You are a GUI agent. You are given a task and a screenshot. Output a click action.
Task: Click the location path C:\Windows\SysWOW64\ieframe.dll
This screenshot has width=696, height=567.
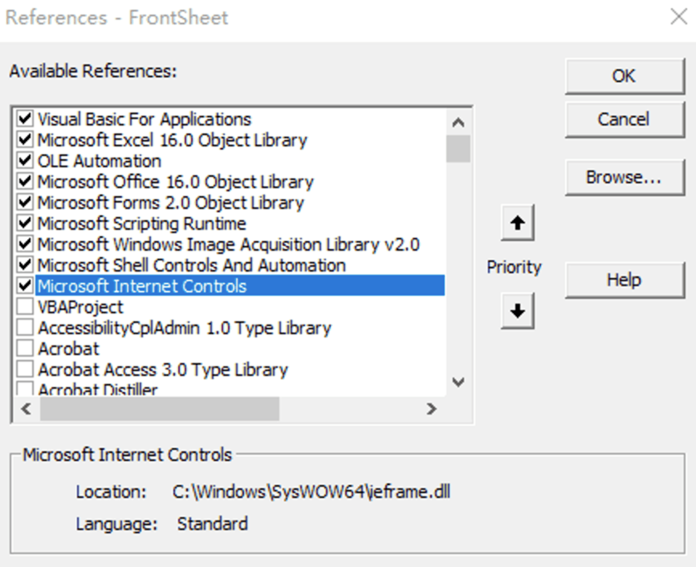311,492
